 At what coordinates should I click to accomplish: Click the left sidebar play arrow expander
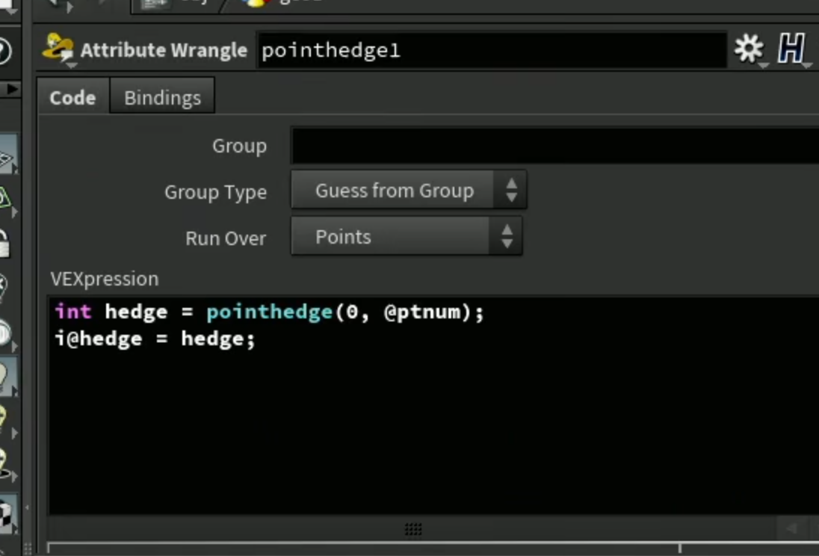pyautogui.click(x=11, y=90)
